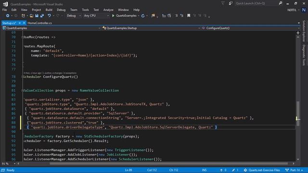
Task: Open the Project menu
Action: click(37, 10)
